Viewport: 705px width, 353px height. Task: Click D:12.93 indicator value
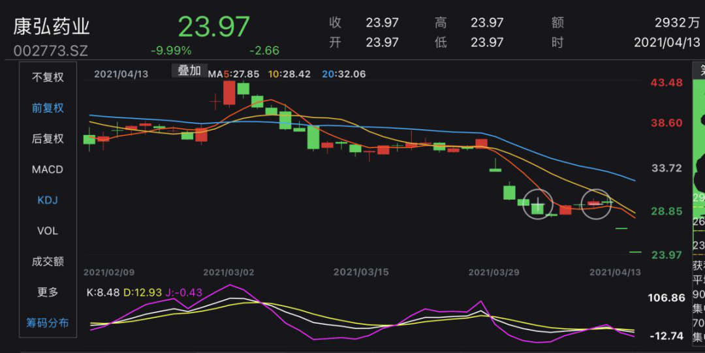click(x=142, y=293)
